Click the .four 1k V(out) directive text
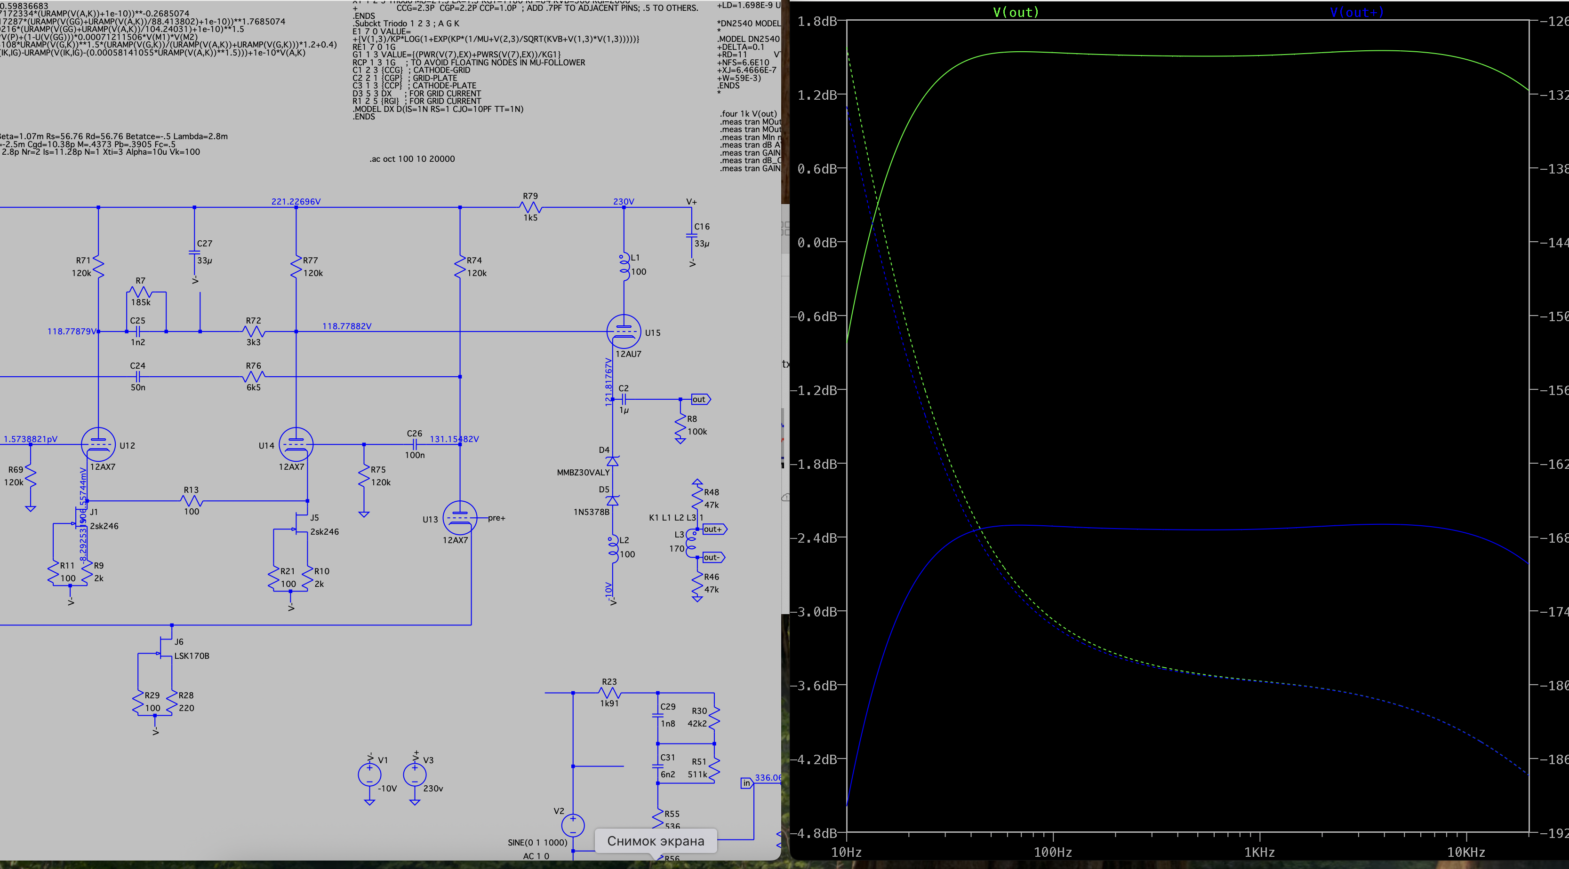This screenshot has width=1569, height=869. pos(748,114)
